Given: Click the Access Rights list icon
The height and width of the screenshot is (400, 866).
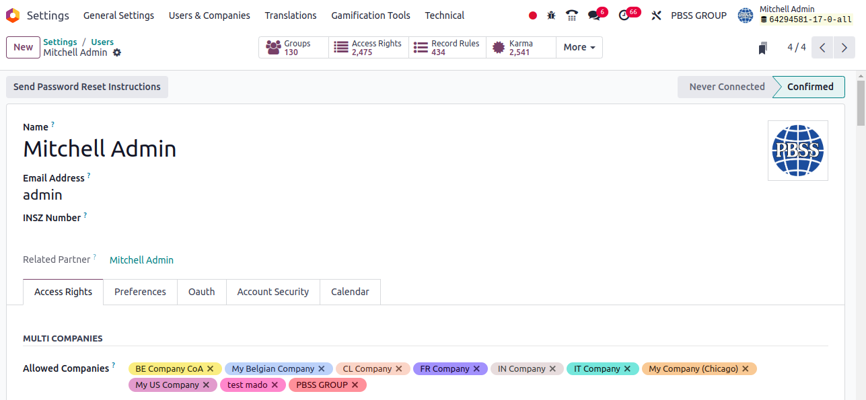Looking at the screenshot, I should [340, 47].
